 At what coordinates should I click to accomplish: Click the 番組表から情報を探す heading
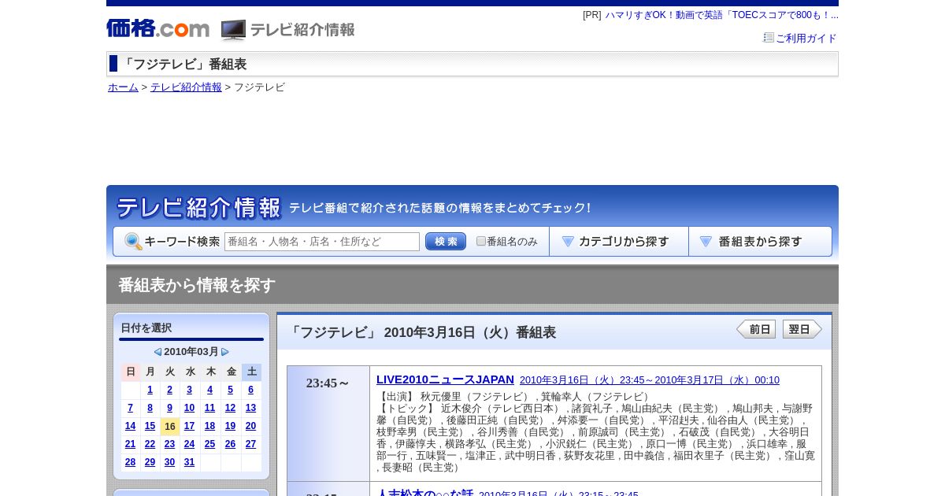pyautogui.click(x=197, y=285)
